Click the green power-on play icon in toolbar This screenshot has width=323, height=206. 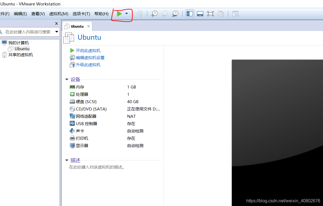[x=119, y=14]
